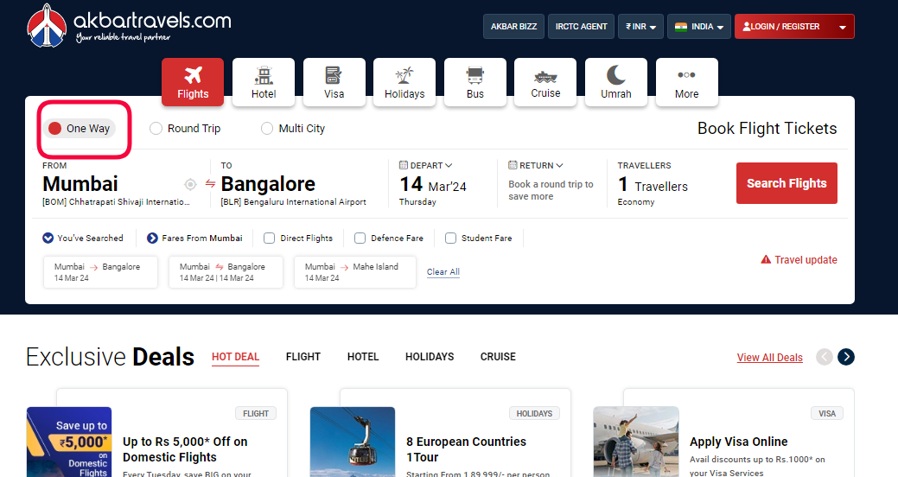
Task: Click the View All Deals link
Action: 770,358
